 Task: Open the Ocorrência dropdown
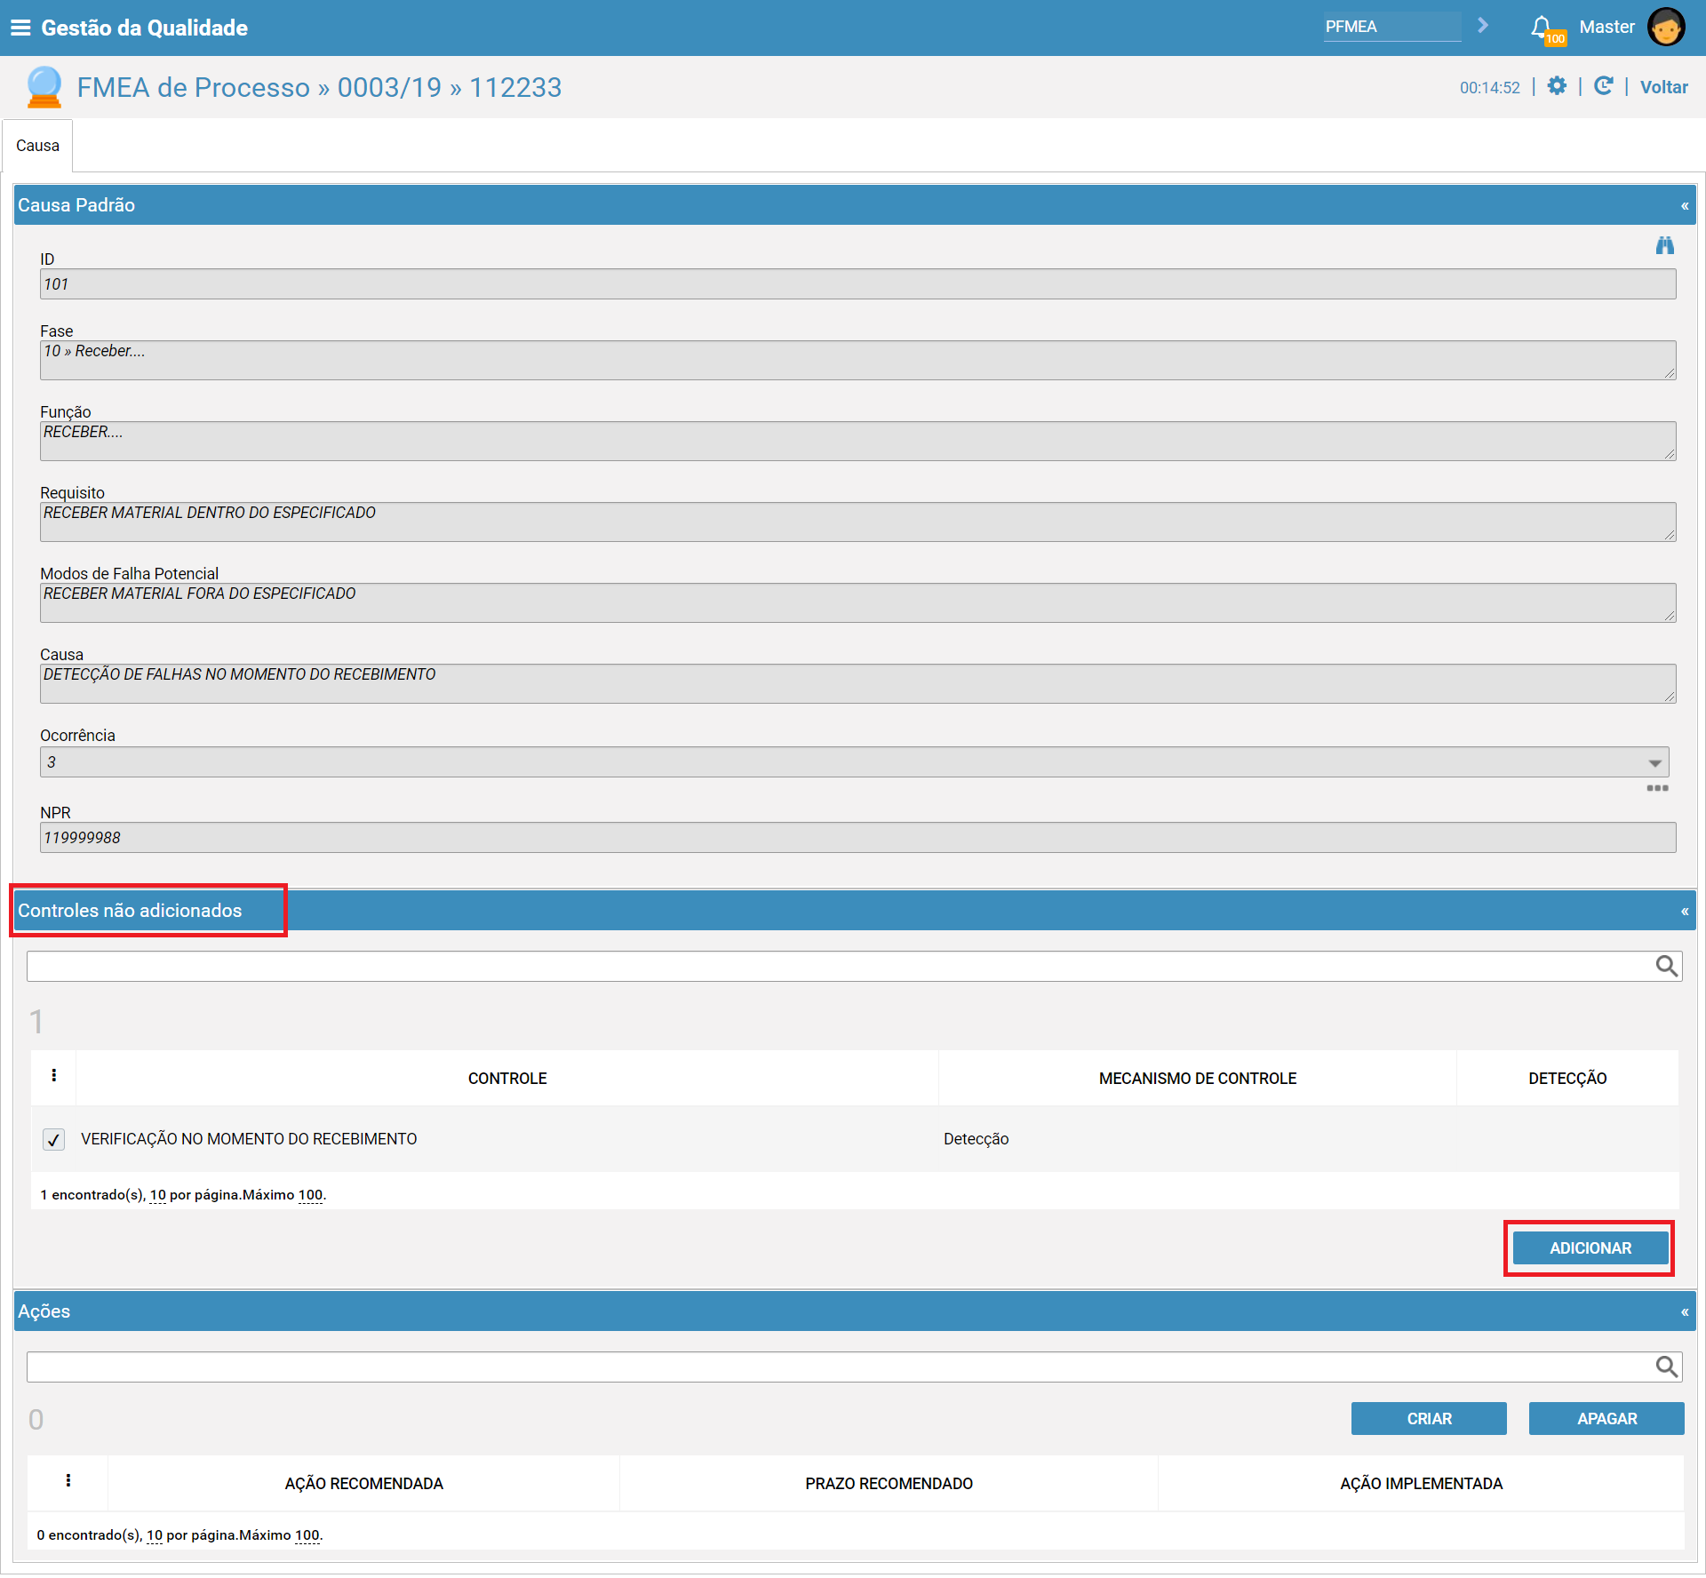[x=854, y=762]
